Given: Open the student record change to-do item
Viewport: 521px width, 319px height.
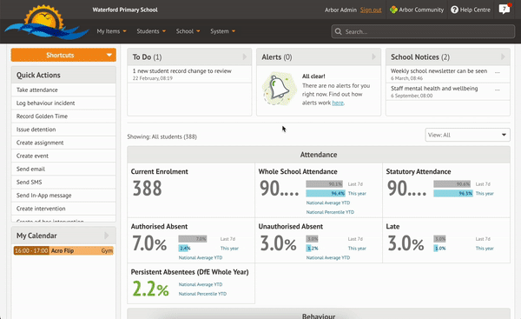Looking at the screenshot, I should point(189,74).
